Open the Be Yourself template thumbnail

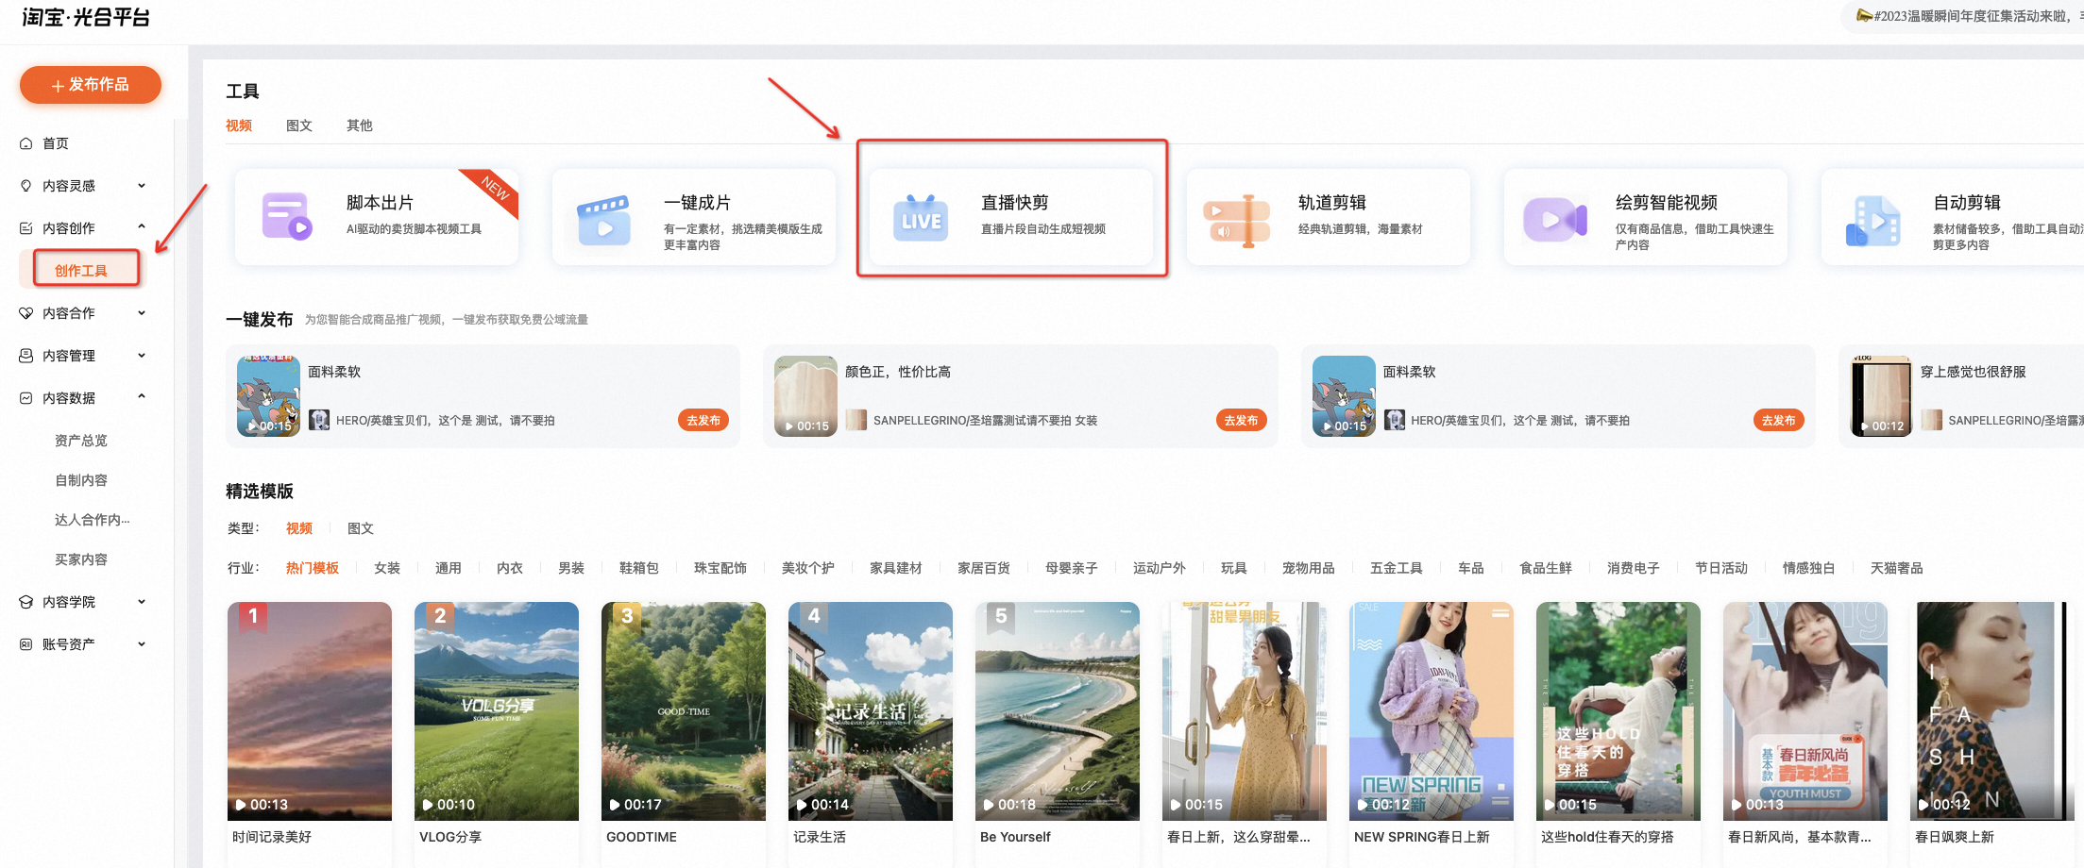pos(1058,711)
